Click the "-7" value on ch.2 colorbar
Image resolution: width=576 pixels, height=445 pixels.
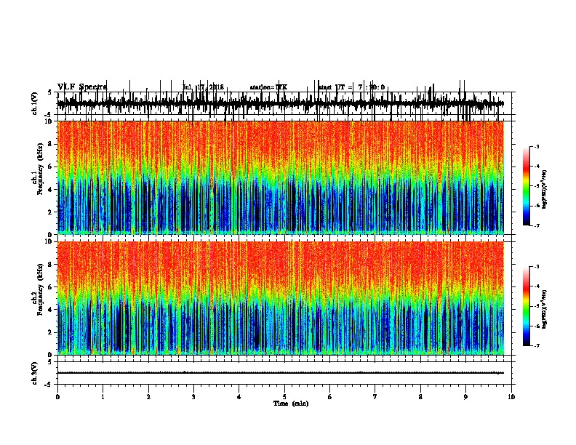536,345
